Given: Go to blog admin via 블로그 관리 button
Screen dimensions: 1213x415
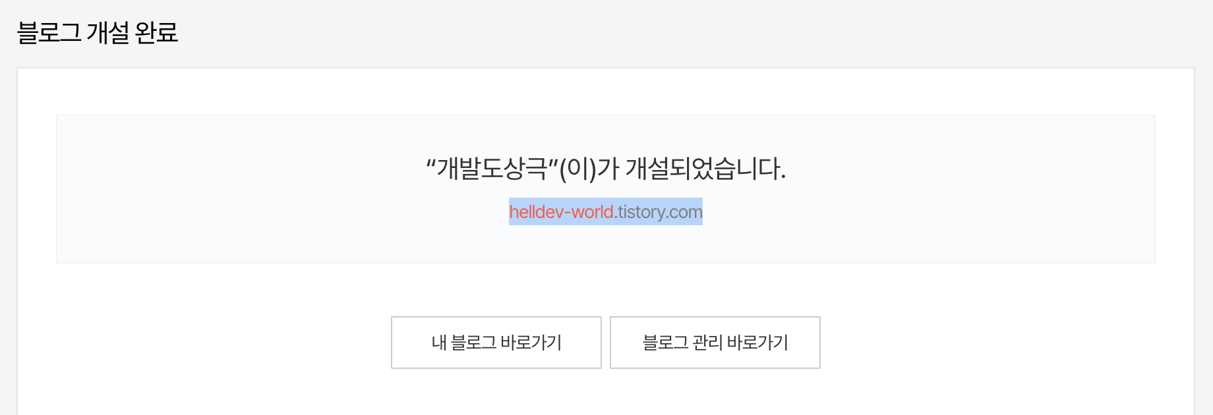Looking at the screenshot, I should 715,343.
